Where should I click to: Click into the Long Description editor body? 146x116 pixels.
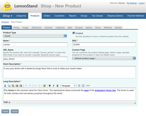point(70,94)
